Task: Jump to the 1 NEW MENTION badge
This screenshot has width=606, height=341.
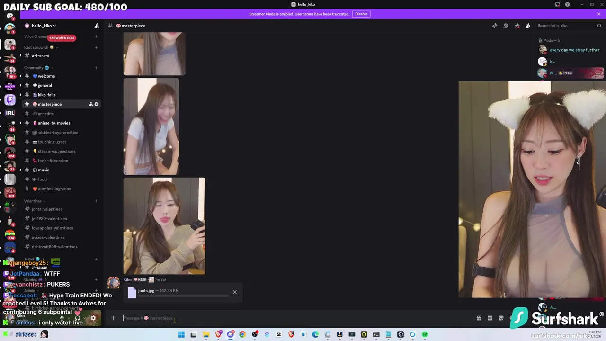Action: click(x=62, y=38)
